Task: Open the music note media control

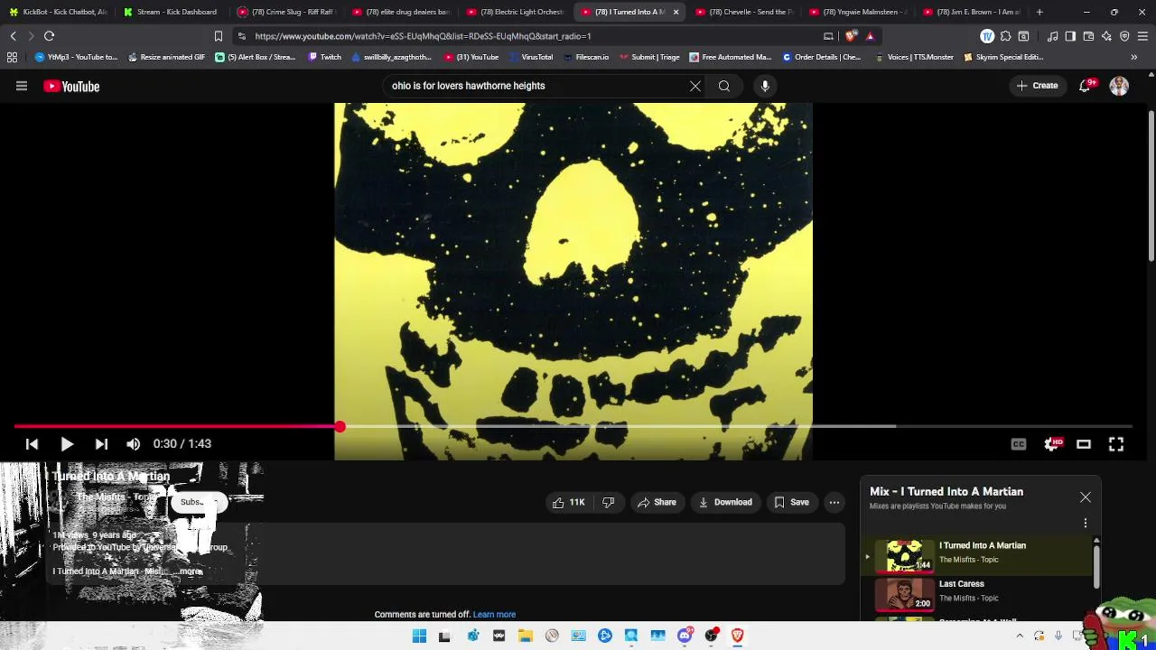Action: pyautogui.click(x=1052, y=36)
